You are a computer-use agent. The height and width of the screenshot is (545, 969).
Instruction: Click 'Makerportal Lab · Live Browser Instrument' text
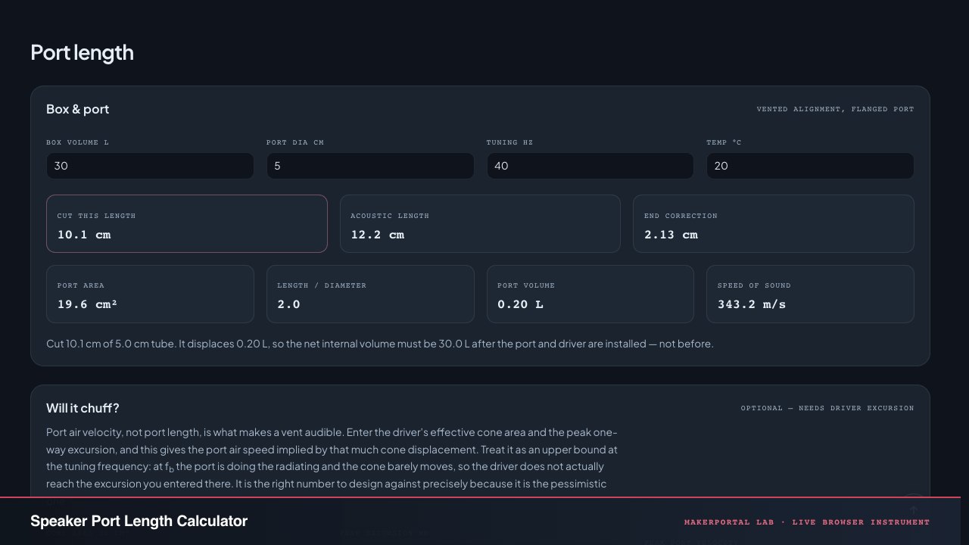pos(807,522)
